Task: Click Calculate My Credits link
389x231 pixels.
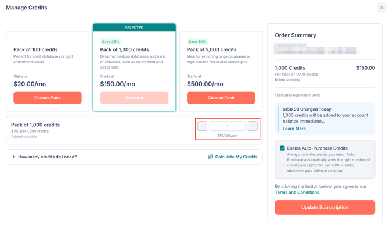Action: click(236, 157)
